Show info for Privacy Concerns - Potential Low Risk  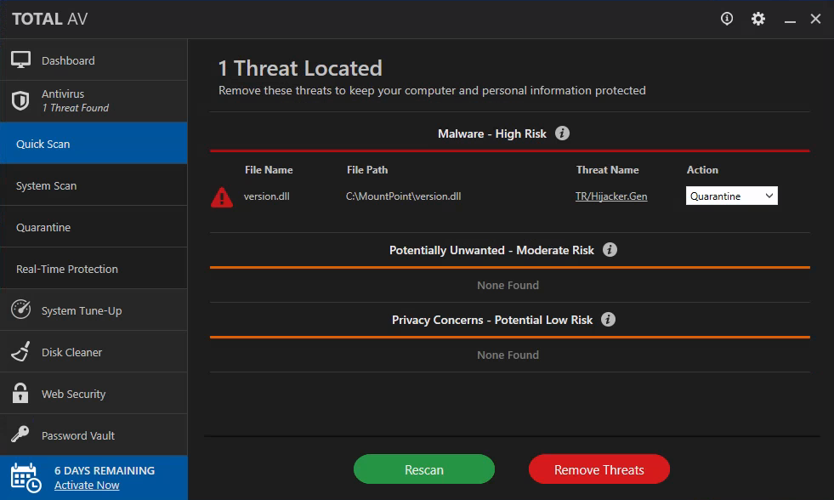pyautogui.click(x=608, y=319)
